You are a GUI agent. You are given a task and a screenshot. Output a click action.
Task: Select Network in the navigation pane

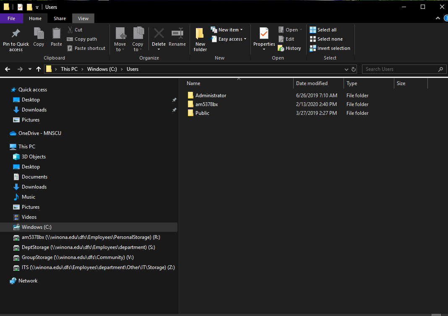click(28, 281)
